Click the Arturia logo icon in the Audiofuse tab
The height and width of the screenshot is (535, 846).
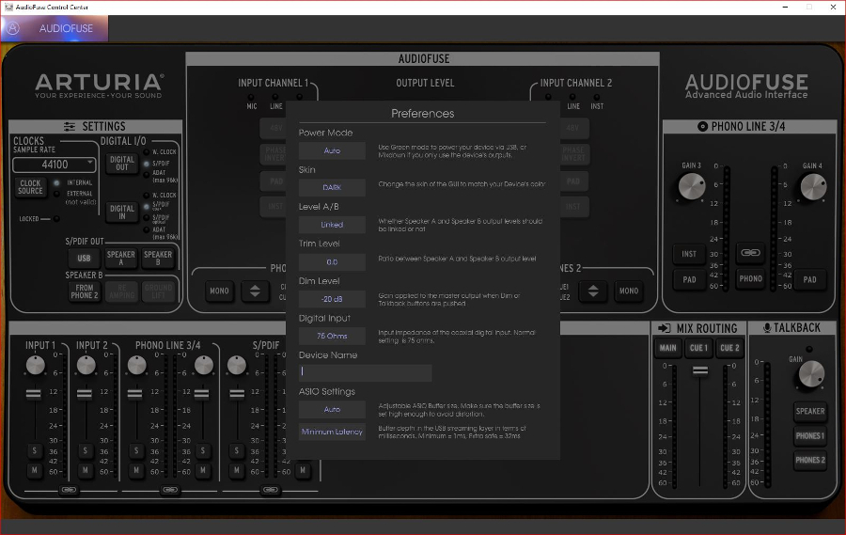13,28
